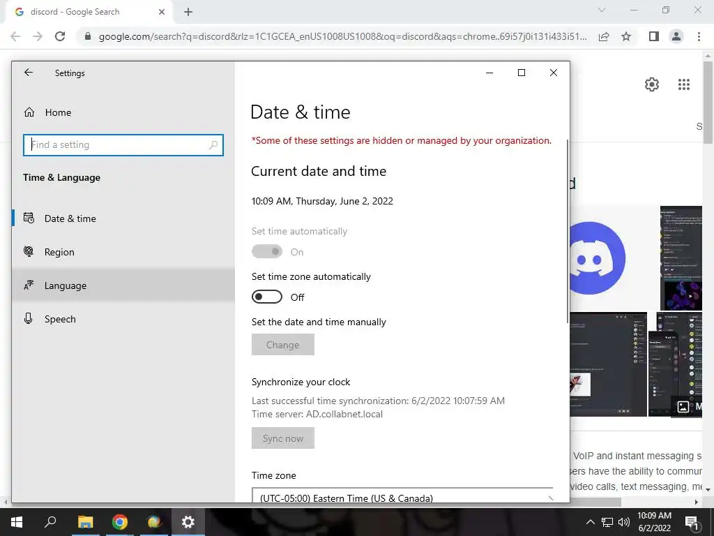Open a new Chrome tab
The image size is (714, 536).
click(188, 13)
